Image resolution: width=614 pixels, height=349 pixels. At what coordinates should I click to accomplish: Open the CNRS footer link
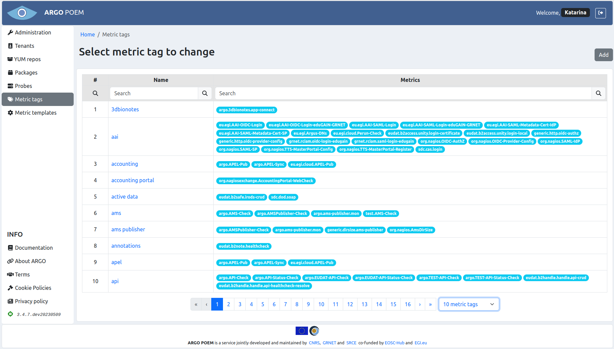[x=314, y=343]
